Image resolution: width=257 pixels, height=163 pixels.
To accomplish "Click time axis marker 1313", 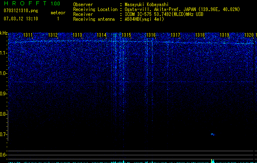I will [77, 35].
